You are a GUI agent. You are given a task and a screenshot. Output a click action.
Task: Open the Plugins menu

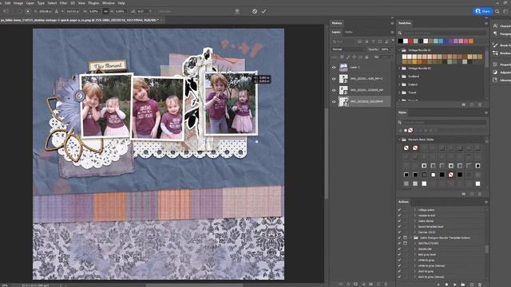pyautogui.click(x=93, y=3)
